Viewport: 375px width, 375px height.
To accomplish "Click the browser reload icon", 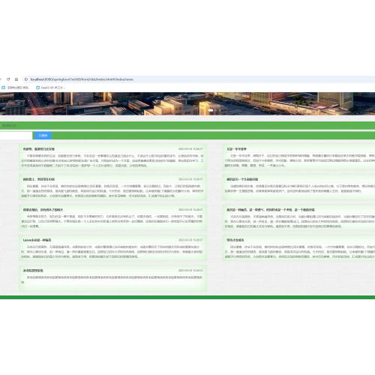I will 8,79.
